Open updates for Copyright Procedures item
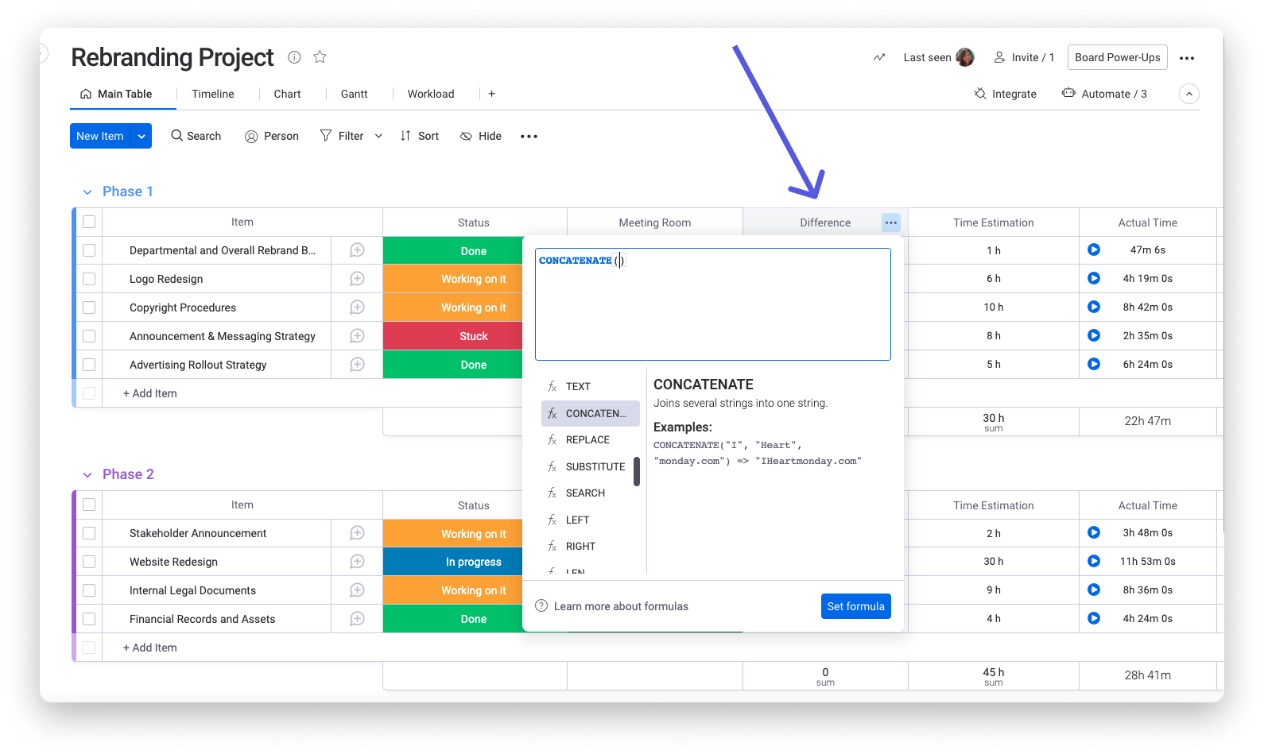 pos(358,307)
